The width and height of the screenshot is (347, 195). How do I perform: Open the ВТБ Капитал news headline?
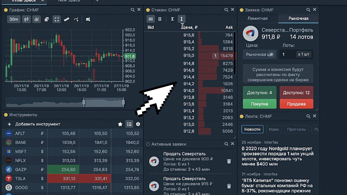point(277,186)
